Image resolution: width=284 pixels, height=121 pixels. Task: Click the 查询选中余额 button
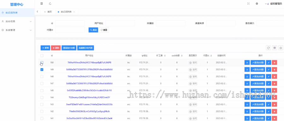coord(69,48)
